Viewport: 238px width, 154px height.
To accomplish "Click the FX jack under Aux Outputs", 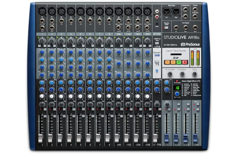I will [x=176, y=28].
